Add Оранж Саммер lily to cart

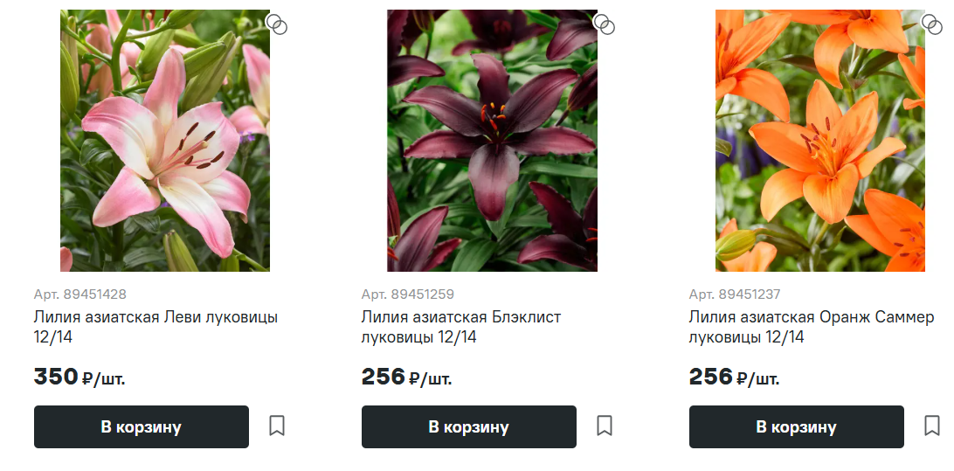coord(797,426)
